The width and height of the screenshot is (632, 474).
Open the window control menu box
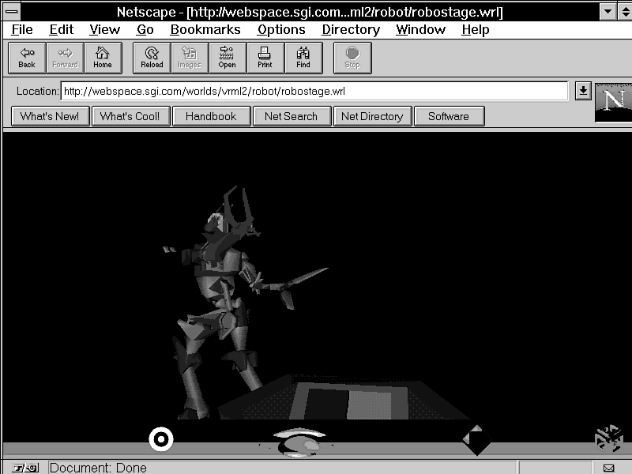point(12,11)
